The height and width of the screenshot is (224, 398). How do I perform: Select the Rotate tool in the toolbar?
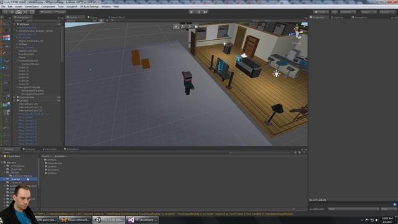click(19, 12)
